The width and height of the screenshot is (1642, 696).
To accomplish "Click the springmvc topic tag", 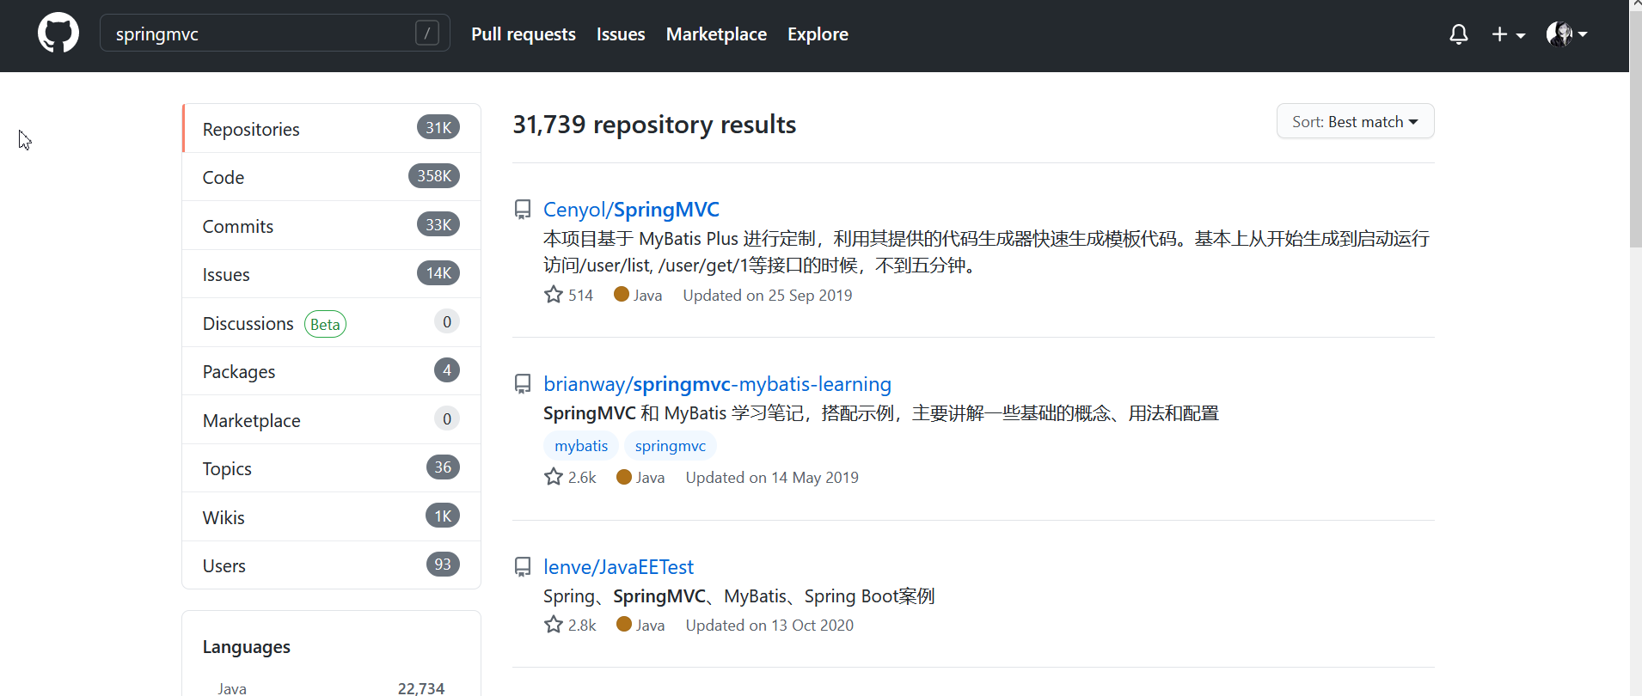I will coord(671,446).
